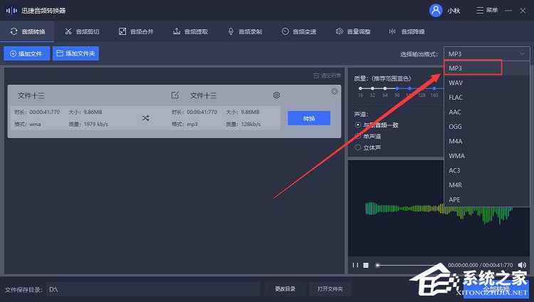The height and width of the screenshot is (302, 534).
Task: Open the 菜单 menu
Action: (x=487, y=11)
